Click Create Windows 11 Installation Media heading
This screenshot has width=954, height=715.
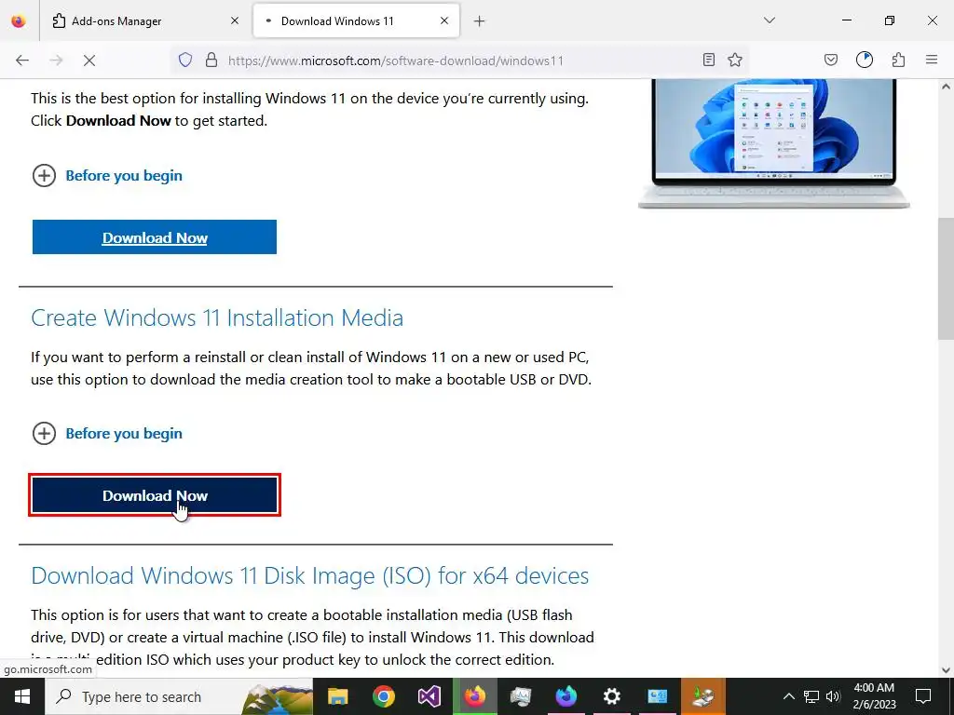(x=217, y=318)
